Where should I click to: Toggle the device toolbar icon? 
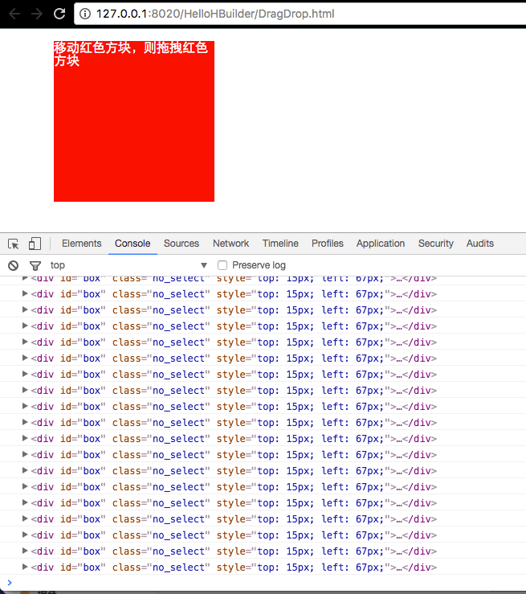pos(35,244)
